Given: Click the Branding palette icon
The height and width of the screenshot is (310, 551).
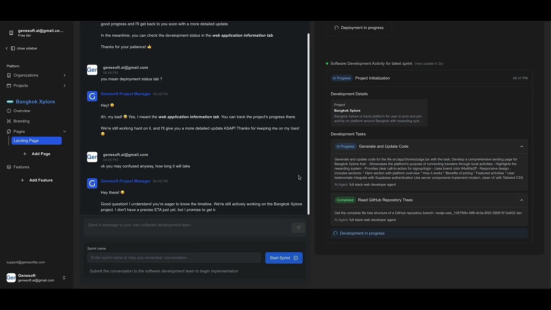Looking at the screenshot, I should [9, 121].
